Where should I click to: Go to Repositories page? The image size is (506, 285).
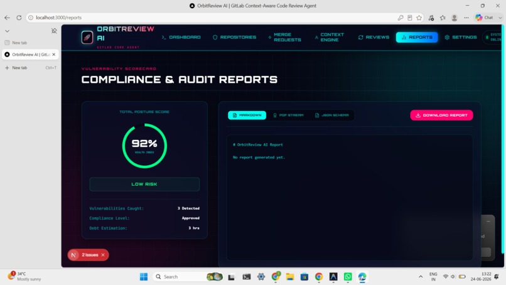(x=235, y=37)
